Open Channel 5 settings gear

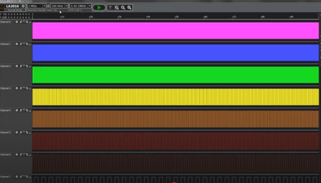(17, 132)
